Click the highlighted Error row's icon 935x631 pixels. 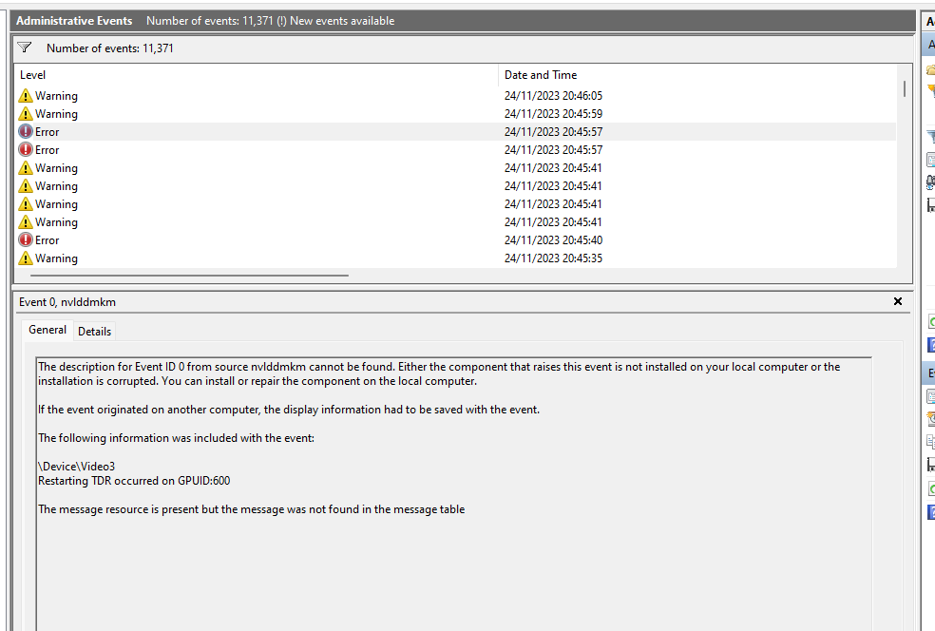[26, 132]
